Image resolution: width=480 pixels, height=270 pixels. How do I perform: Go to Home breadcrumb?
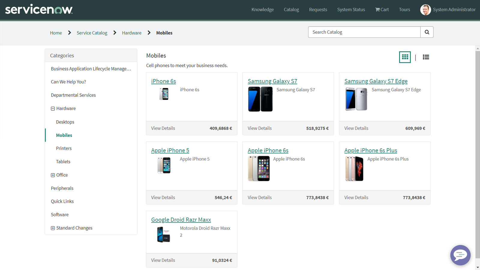(x=56, y=33)
